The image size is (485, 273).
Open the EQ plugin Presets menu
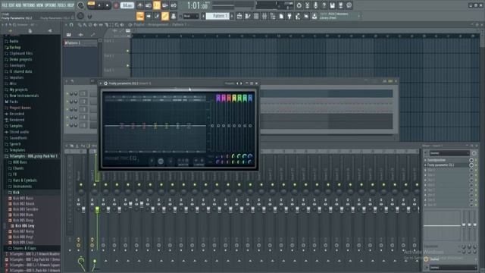click(x=230, y=83)
